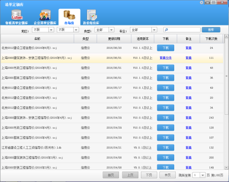Open settings via the gear icon in title bar
This screenshot has width=229, height=182.
[x=202, y=2]
